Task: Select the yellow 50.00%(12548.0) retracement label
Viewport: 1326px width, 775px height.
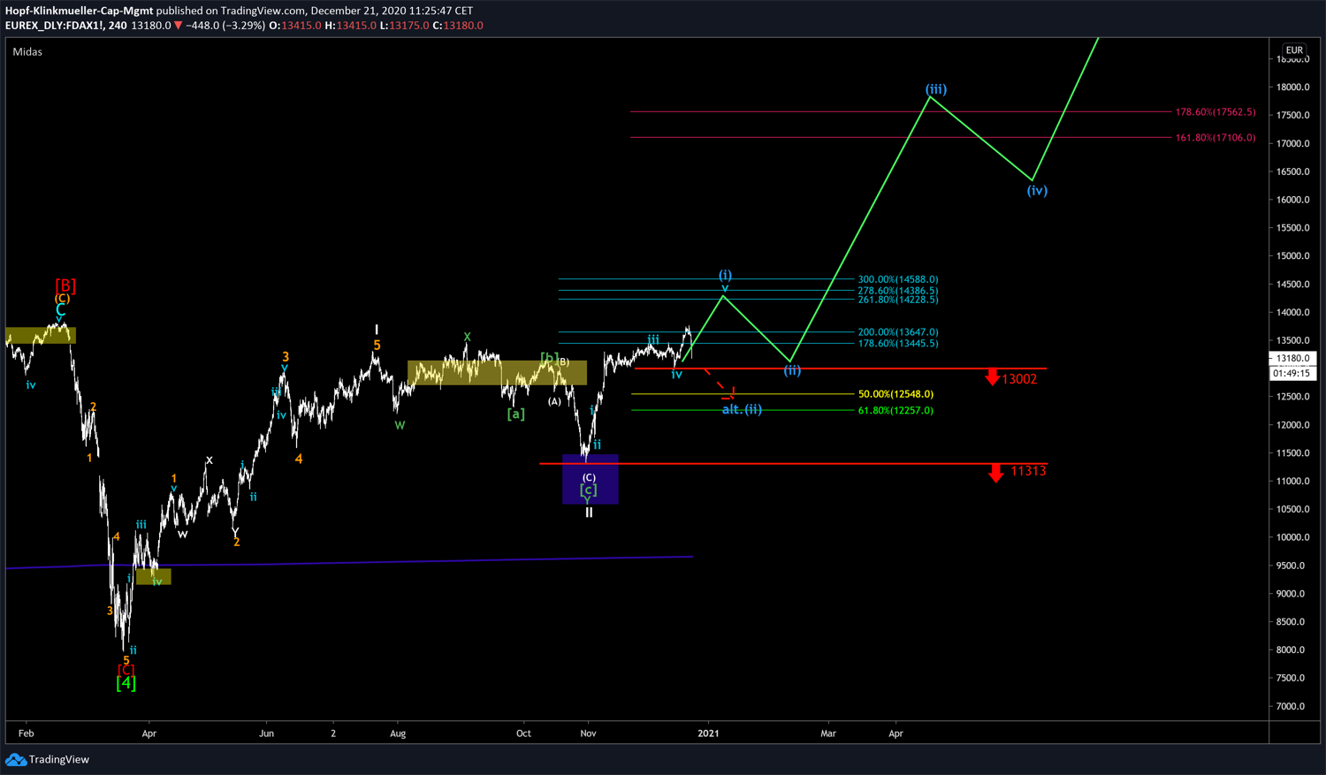Action: (895, 394)
